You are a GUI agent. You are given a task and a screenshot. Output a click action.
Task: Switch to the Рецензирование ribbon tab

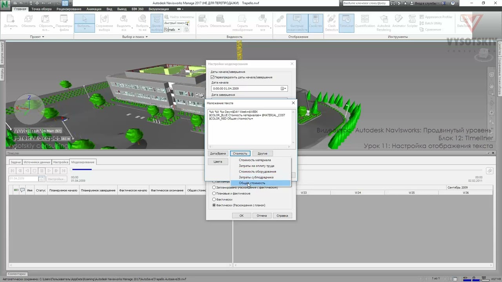coord(69,9)
